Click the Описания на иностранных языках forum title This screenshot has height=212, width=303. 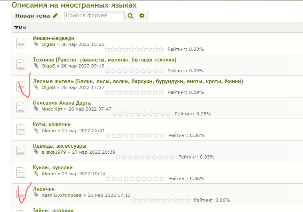(x=74, y=5)
